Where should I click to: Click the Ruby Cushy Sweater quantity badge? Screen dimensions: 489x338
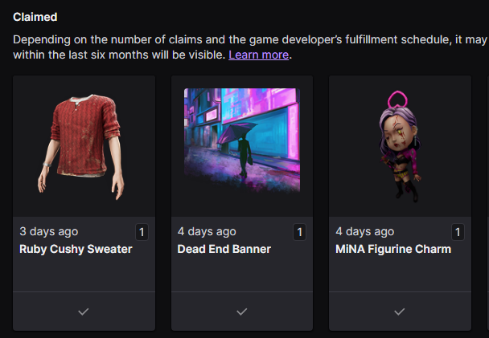pyautogui.click(x=142, y=233)
